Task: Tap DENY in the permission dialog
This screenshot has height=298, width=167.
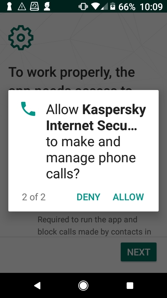Action: 88,197
